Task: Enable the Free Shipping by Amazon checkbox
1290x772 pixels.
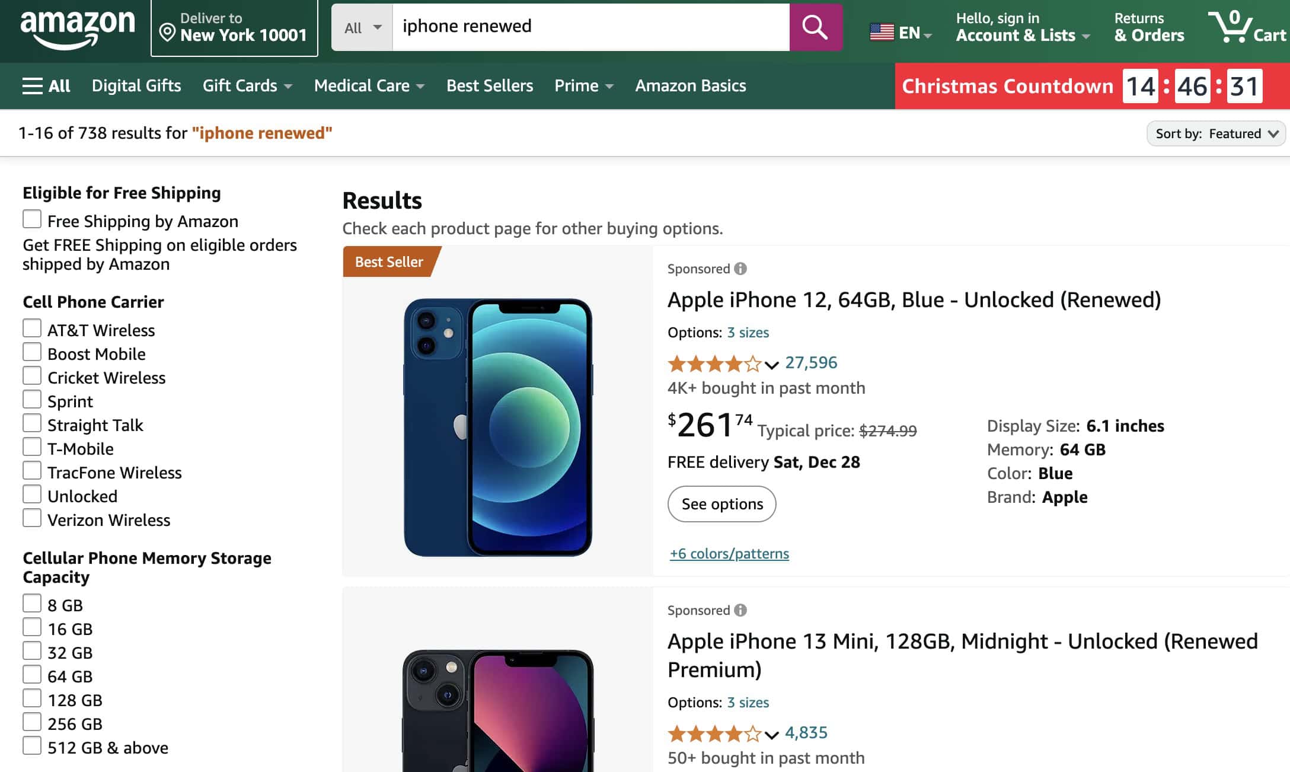Action: coord(32,219)
